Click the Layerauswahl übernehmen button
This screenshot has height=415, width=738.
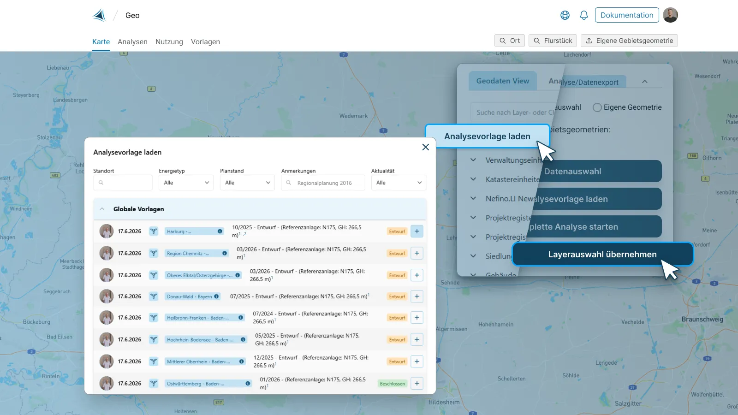[x=602, y=255]
